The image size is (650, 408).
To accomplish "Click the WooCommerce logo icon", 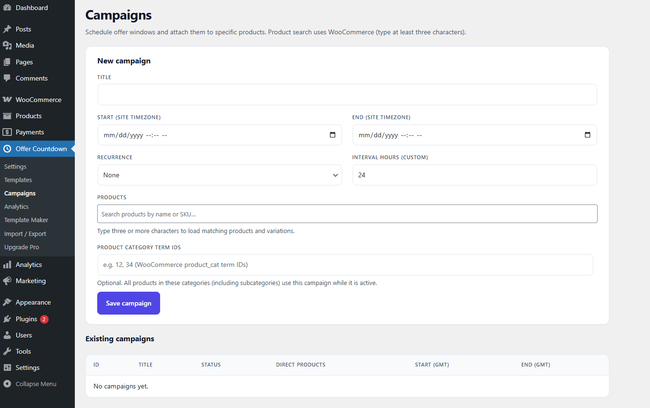I will [7, 100].
